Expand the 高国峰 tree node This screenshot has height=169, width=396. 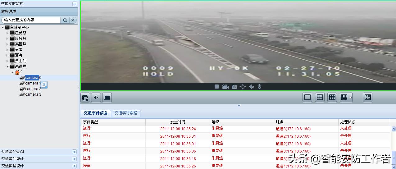7,44
